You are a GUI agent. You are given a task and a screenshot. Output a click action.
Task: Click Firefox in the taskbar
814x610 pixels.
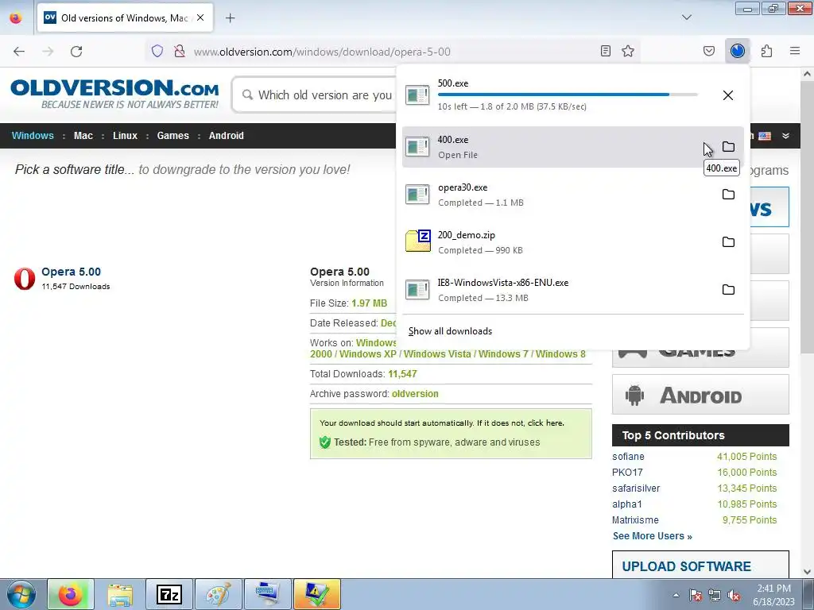click(x=71, y=594)
